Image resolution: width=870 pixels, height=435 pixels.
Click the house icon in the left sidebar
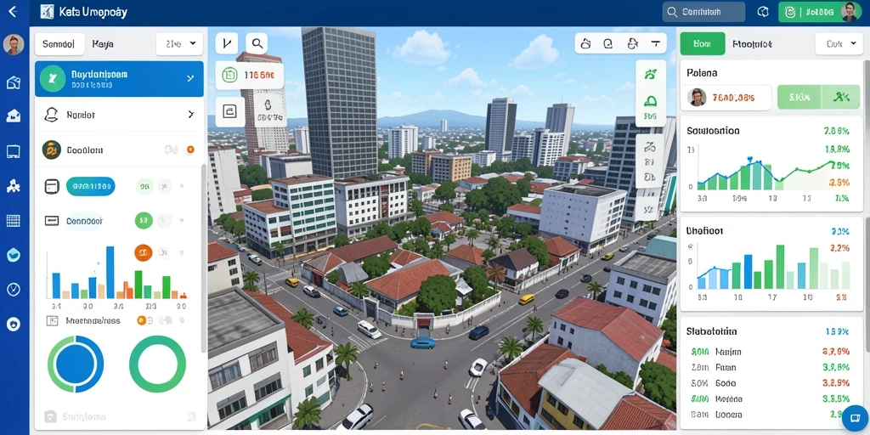click(x=14, y=116)
